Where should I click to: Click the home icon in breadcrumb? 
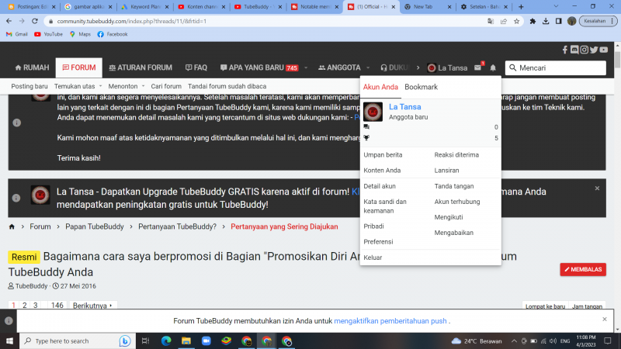click(x=12, y=226)
